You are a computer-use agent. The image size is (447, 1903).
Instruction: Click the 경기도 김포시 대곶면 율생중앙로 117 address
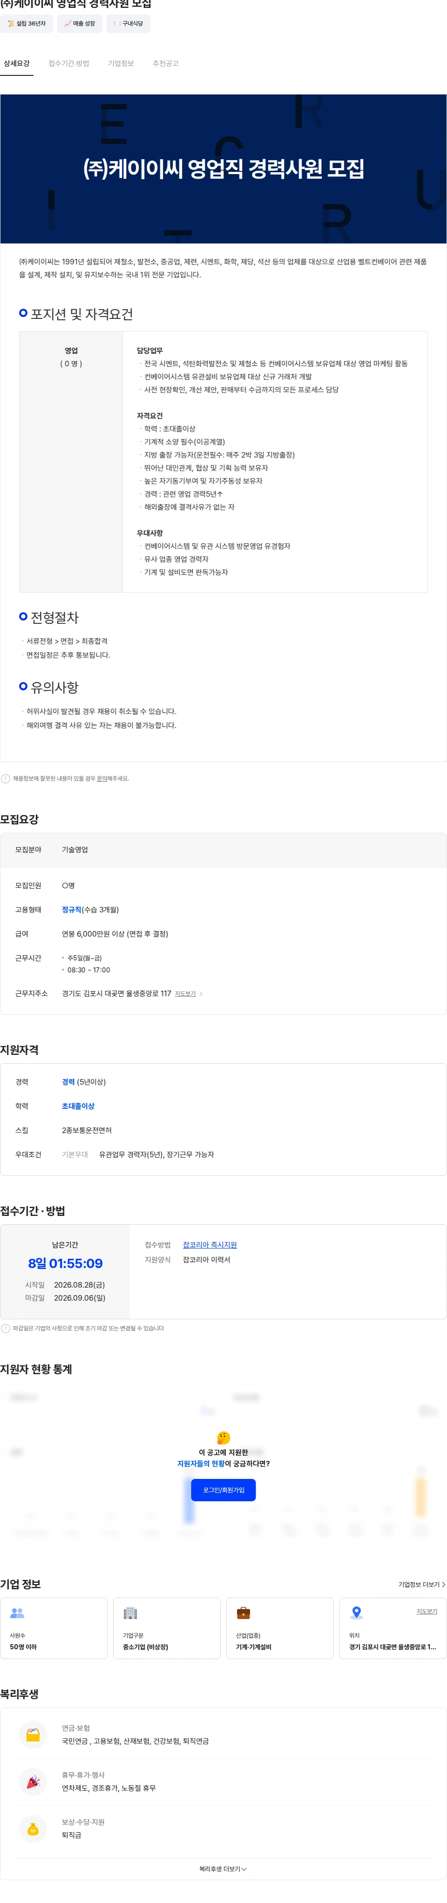pos(116,993)
